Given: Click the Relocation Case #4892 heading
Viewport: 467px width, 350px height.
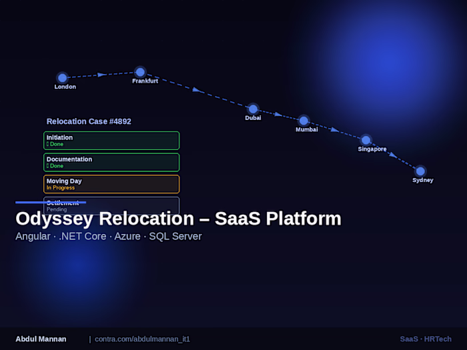Looking at the screenshot, I should pyautogui.click(x=89, y=121).
